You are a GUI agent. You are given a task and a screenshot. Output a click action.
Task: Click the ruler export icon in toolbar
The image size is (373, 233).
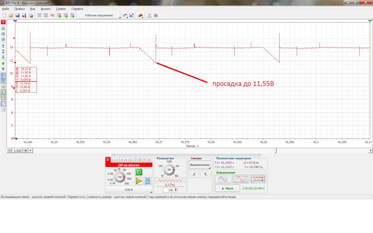149,16
